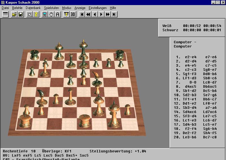Open the Spielstufen menu
The width and height of the screenshot is (226, 160).
coord(51,8)
